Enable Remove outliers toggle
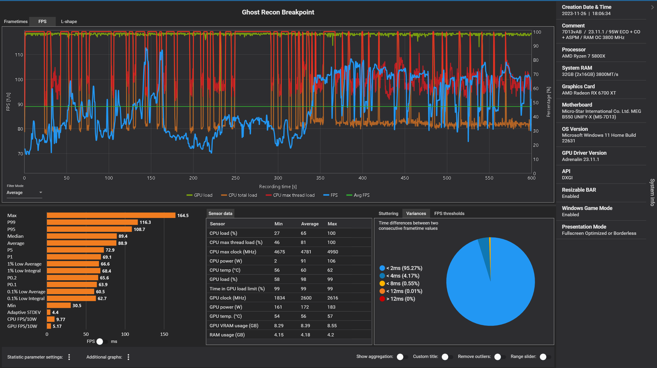Screen dimensions: 657x368 coord(500,357)
